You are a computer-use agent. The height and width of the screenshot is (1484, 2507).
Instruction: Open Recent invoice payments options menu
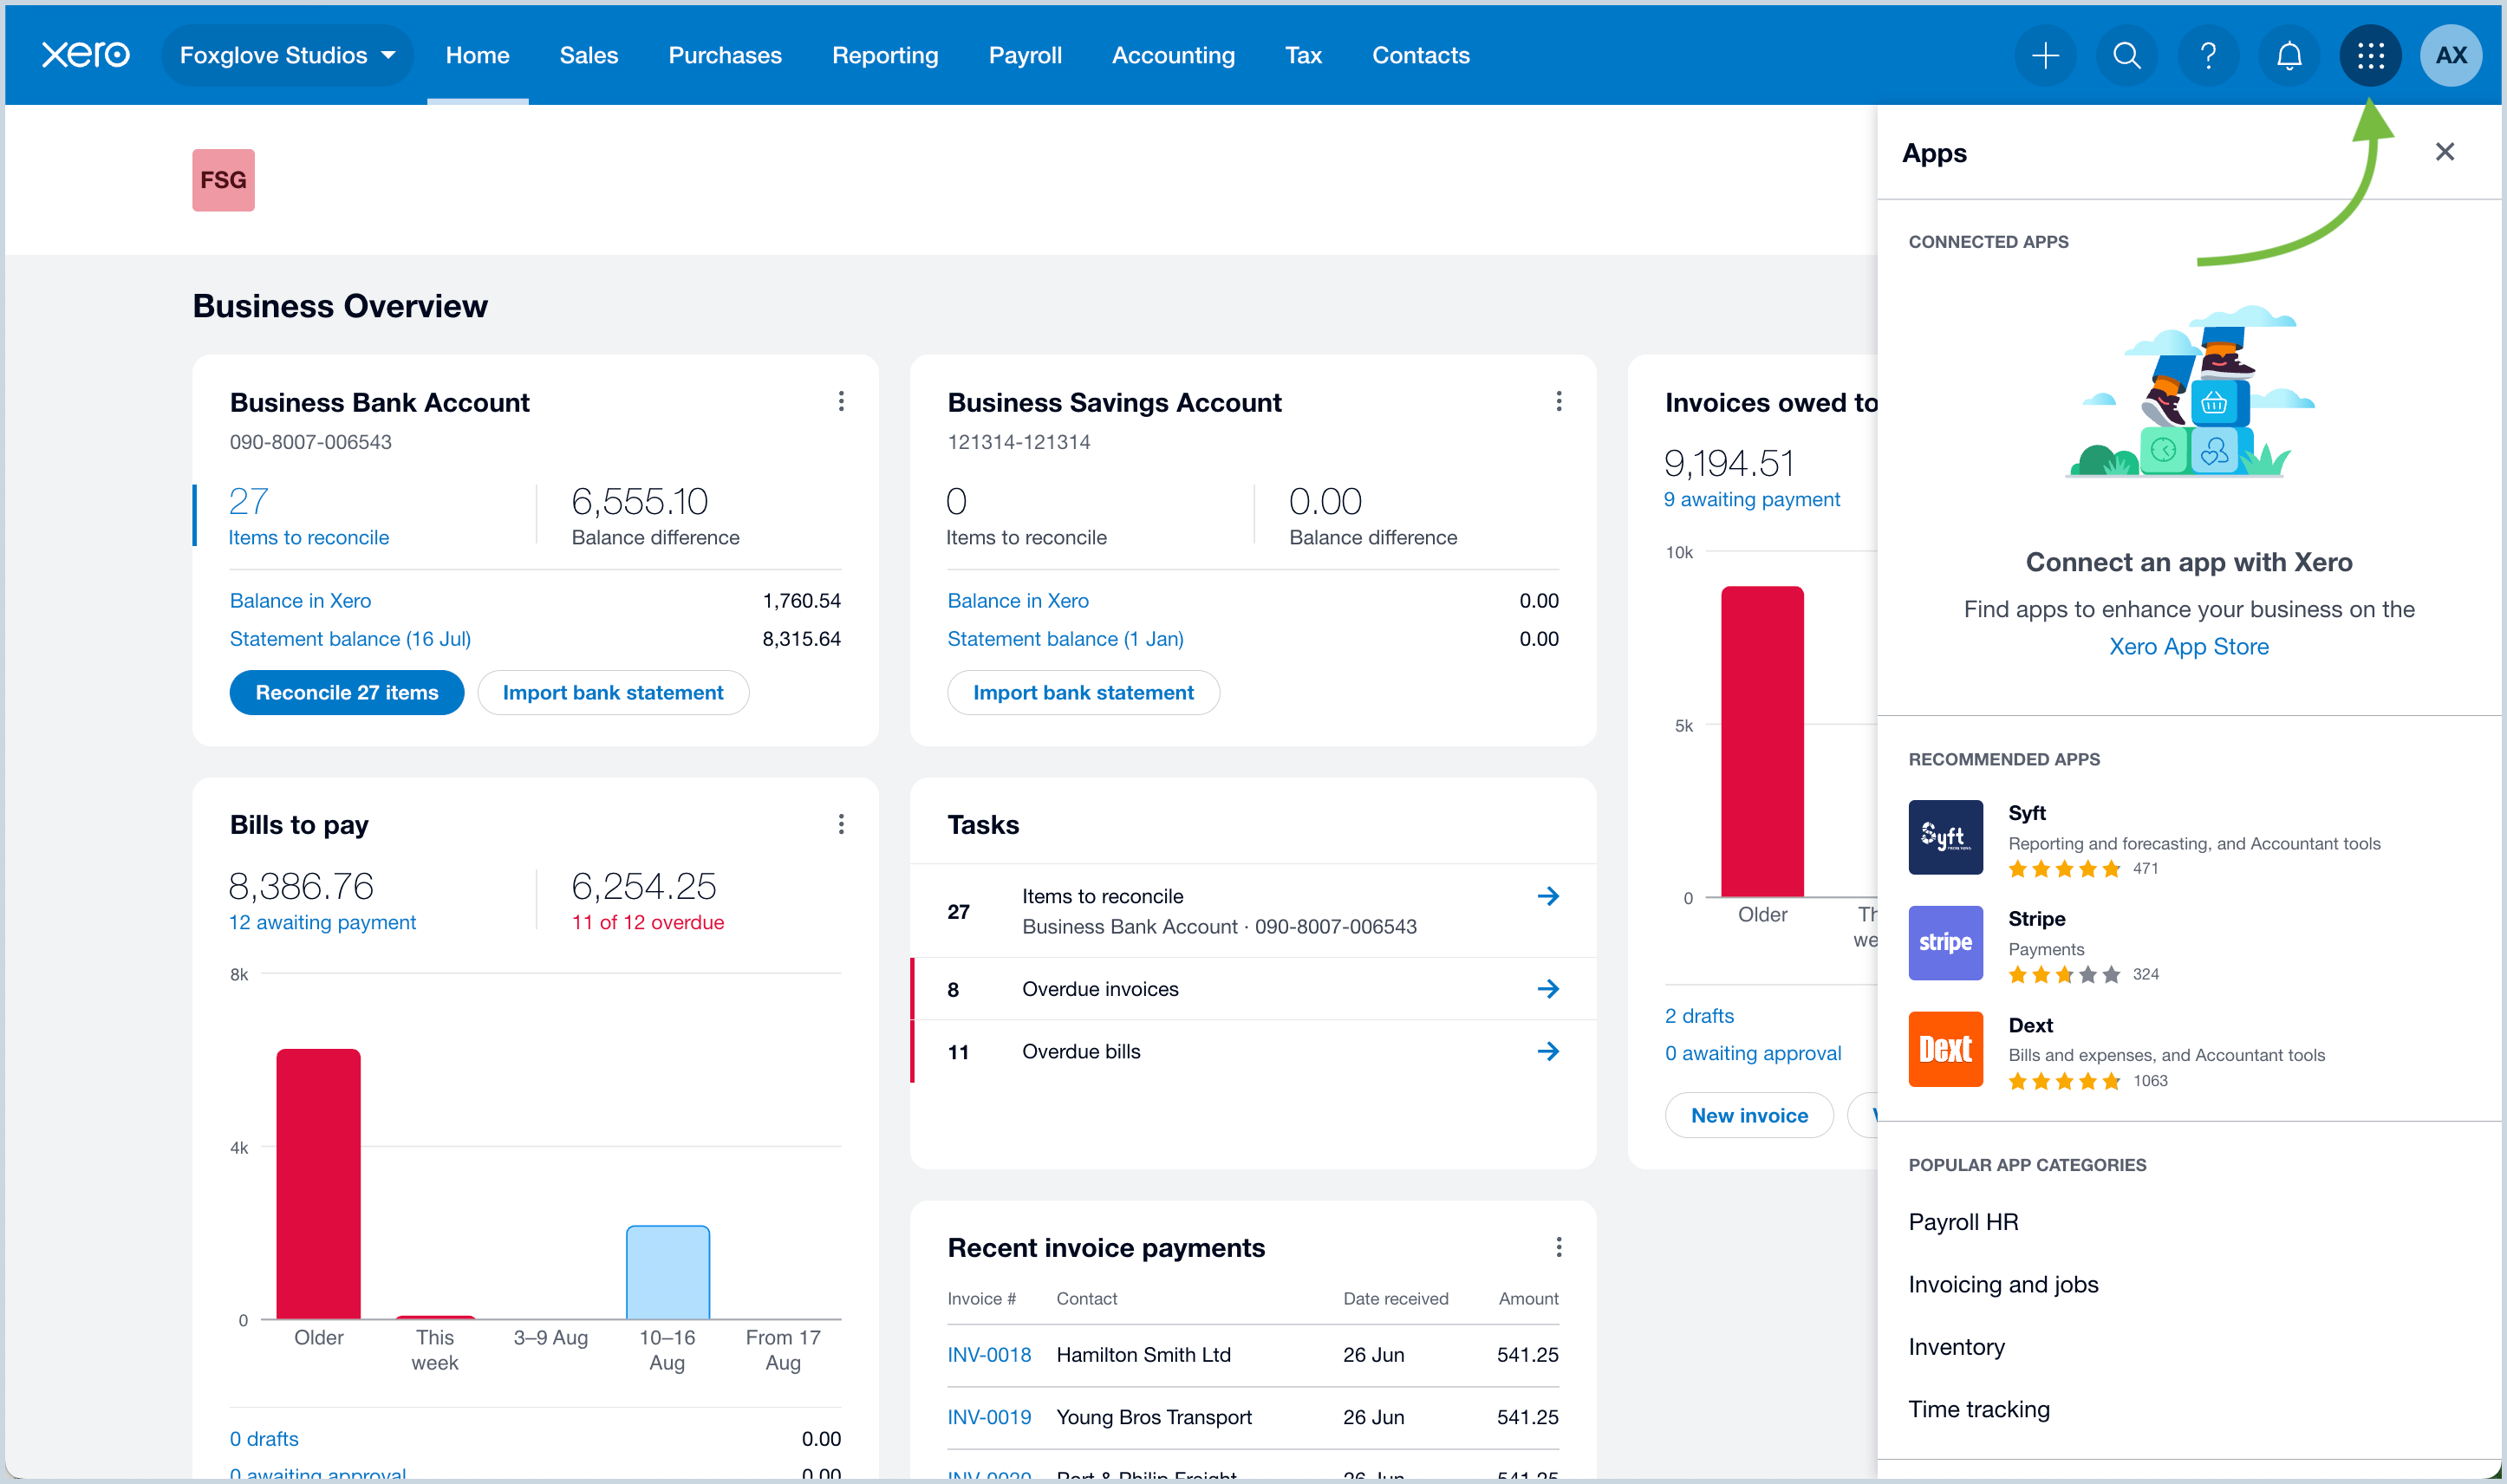pos(1559,1247)
